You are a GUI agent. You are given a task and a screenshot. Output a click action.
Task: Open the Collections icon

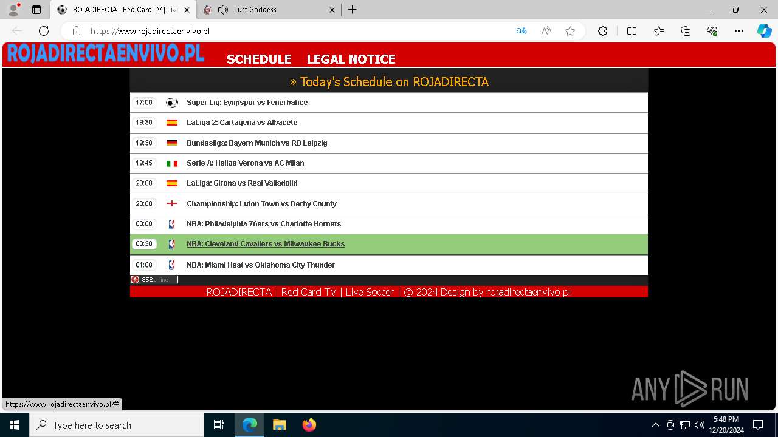pyautogui.click(x=686, y=31)
